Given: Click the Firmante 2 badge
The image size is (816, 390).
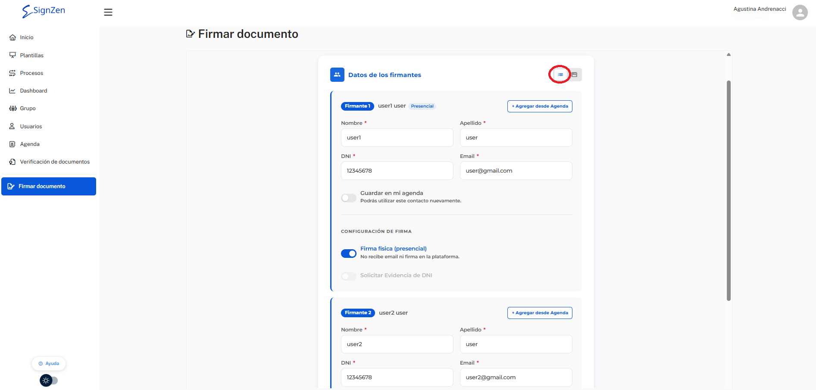Looking at the screenshot, I should click(x=358, y=313).
